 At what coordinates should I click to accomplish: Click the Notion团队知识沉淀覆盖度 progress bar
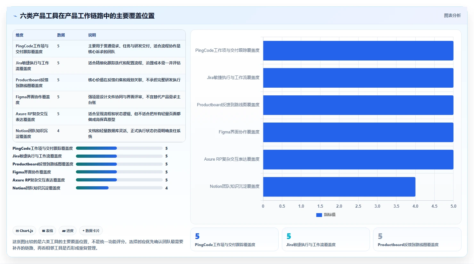(119, 188)
